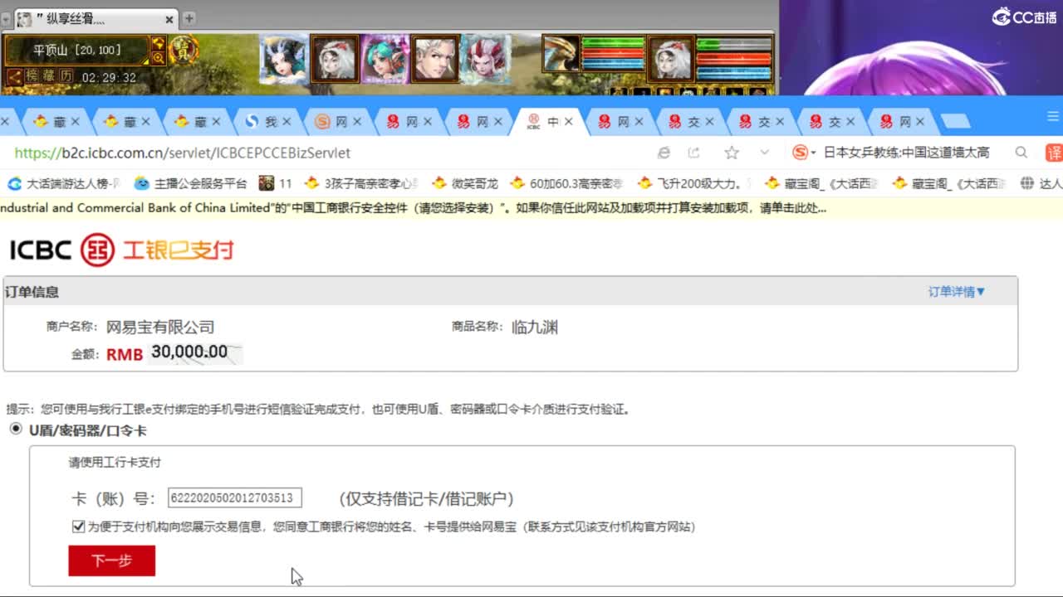The height and width of the screenshot is (597, 1063).
Task: Open 60加60.3高亲密孝 bookmark
Action: (x=567, y=183)
